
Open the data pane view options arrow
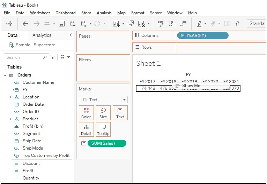click(68, 57)
